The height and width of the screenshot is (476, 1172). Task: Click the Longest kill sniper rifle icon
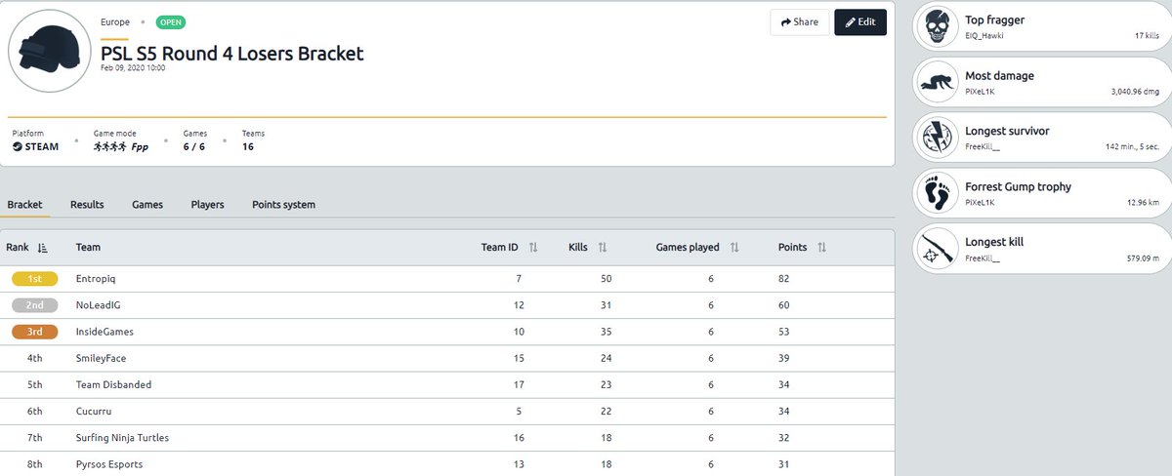point(939,250)
